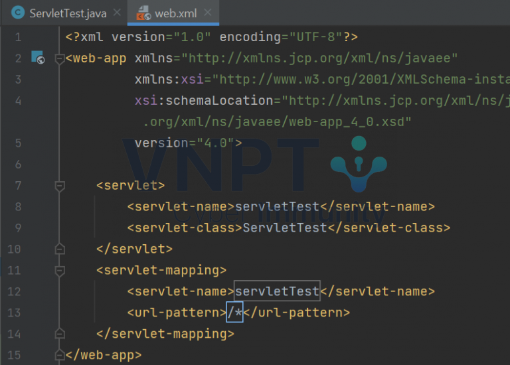Click the Java class icon on ServletTest.java tab
Image resolution: width=510 pixels, height=365 pixels.
point(19,13)
